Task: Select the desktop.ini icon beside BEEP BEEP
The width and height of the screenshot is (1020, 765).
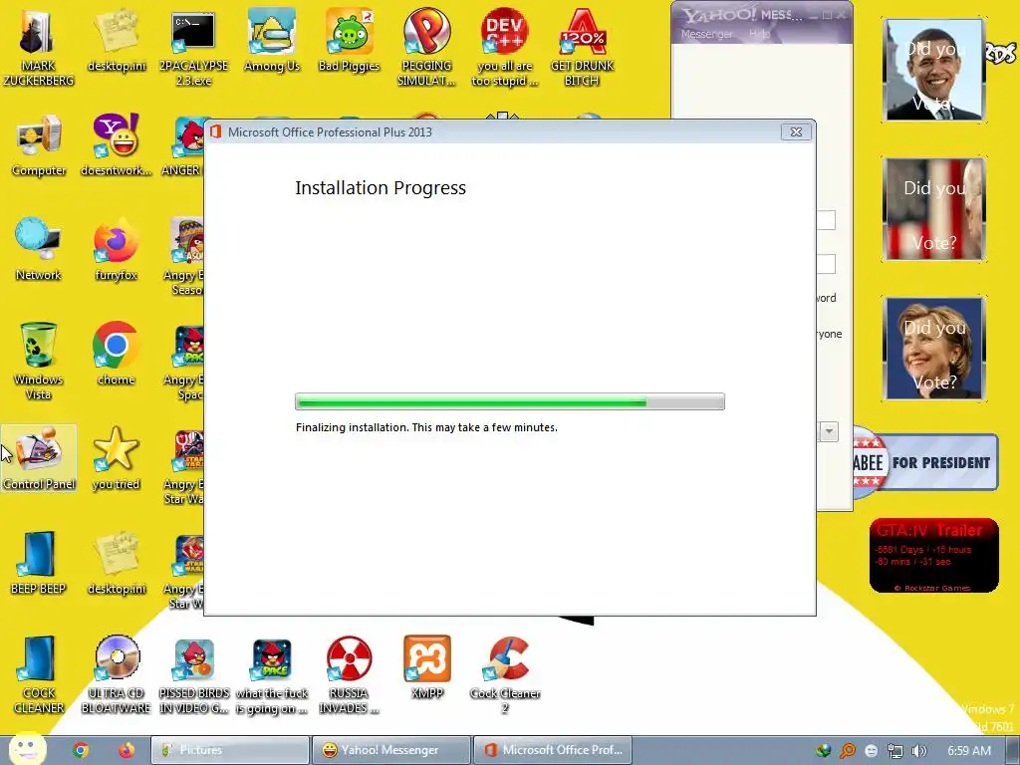Action: pos(117,564)
